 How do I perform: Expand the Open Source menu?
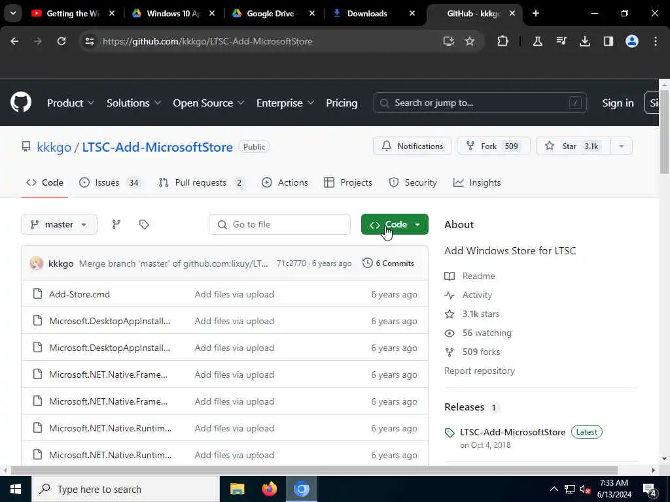(209, 103)
